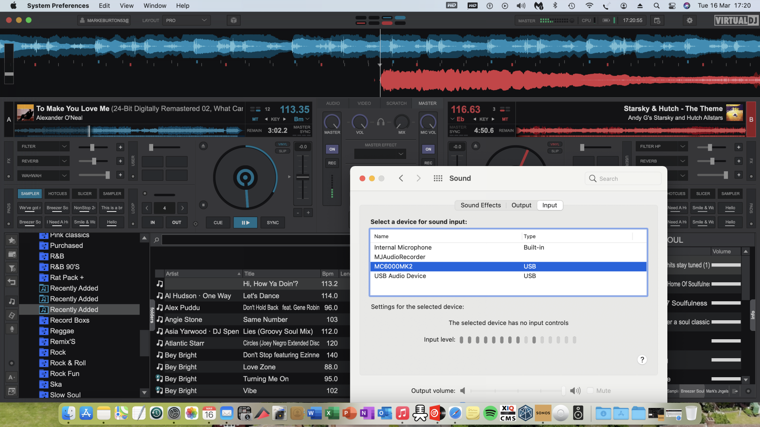
Task: Select USB Audio Device input row
Action: (x=508, y=276)
